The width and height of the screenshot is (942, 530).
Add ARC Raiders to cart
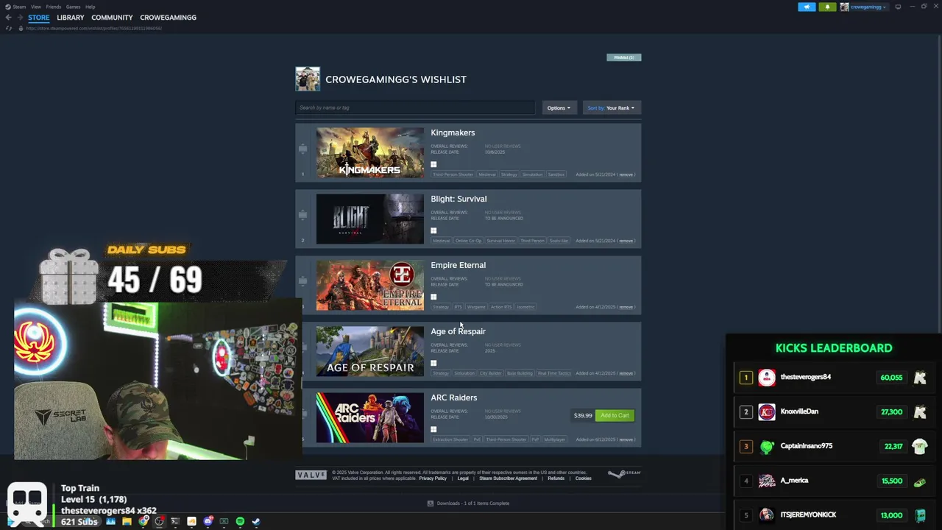coord(615,415)
